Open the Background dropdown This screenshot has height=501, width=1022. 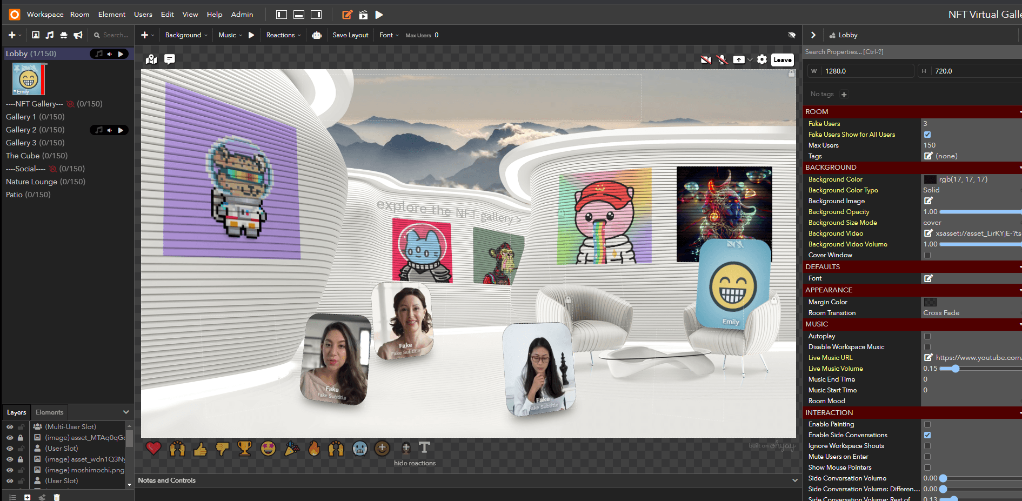[x=186, y=35]
